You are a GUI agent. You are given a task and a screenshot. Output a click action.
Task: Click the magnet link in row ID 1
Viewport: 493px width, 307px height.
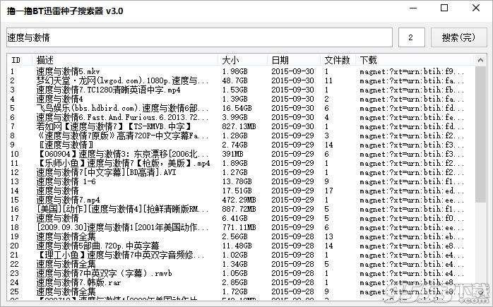(x=412, y=71)
